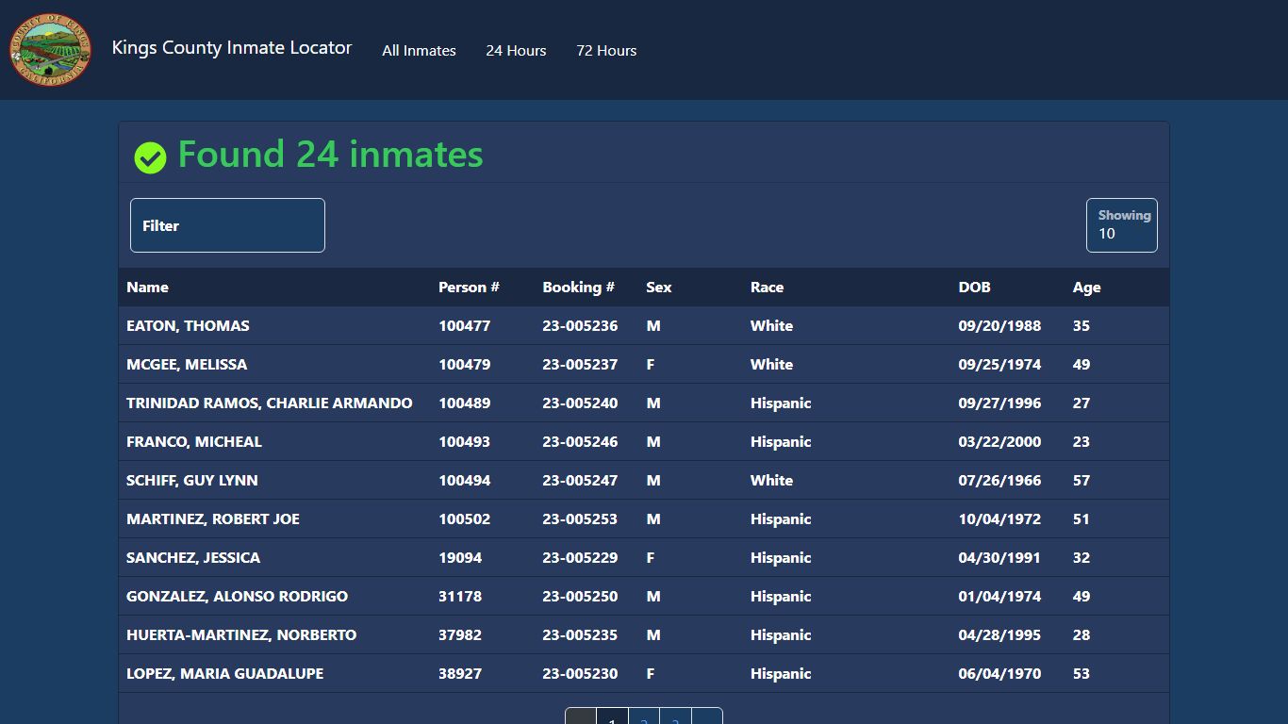Select inmate HUERTA-MARTINEZ, NORBERTO
Screen dimensions: 1288x724
[x=241, y=635]
